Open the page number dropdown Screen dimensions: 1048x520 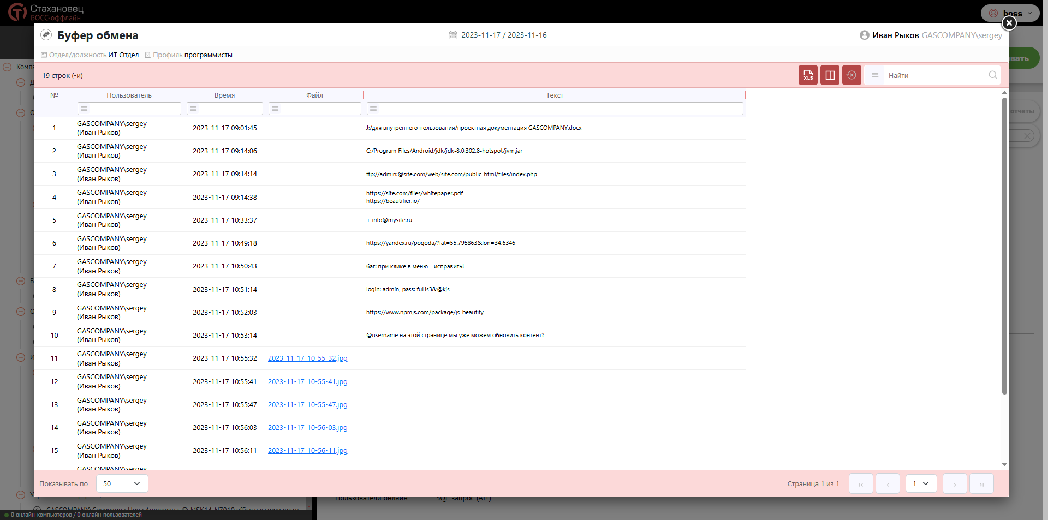tap(921, 483)
